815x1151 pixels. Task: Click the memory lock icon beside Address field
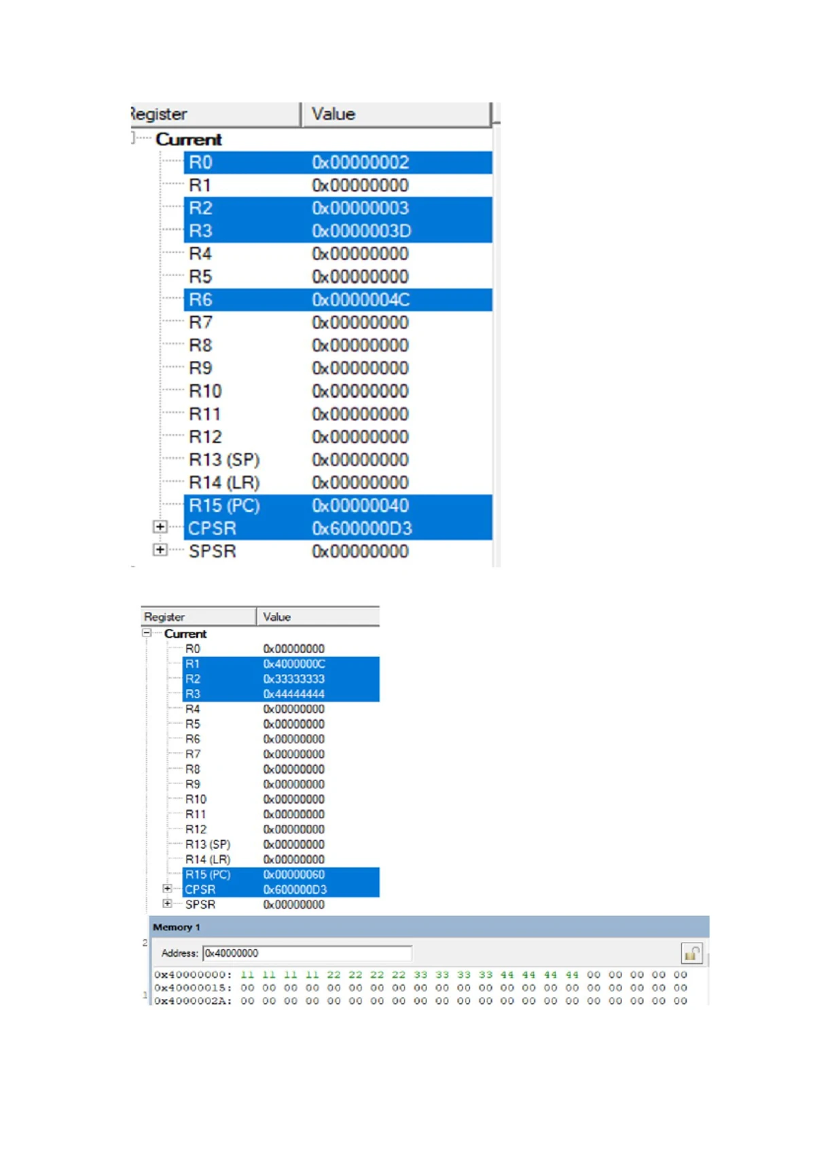pyautogui.click(x=691, y=953)
